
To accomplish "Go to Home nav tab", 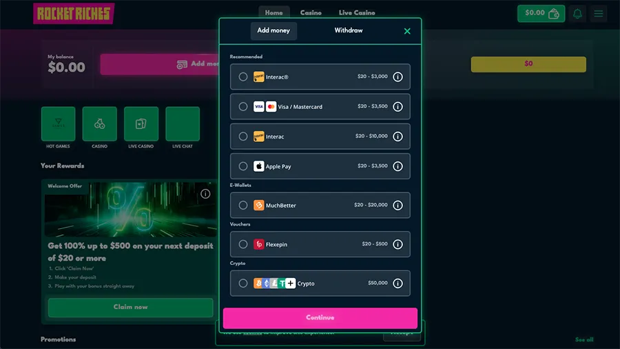I will [x=273, y=12].
